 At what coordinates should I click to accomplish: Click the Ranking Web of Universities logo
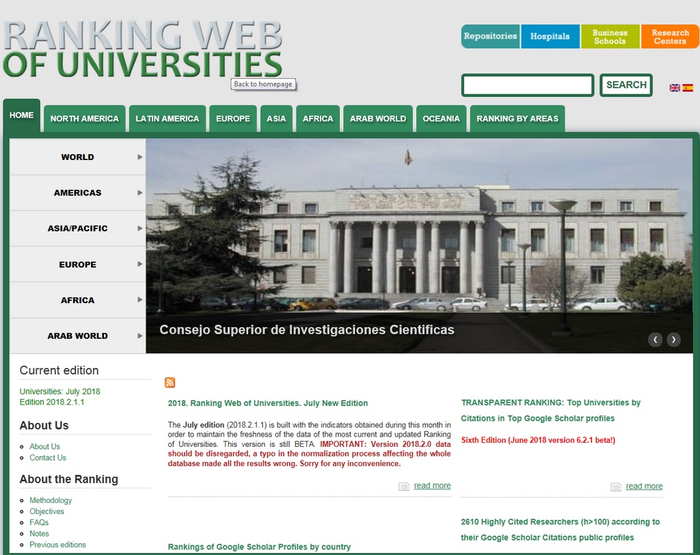[142, 49]
